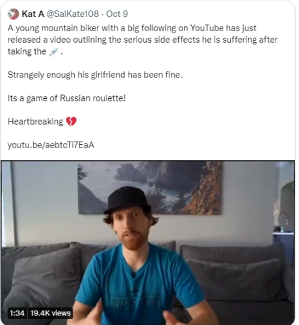Open Kat A's profile avatar
The width and height of the screenshot is (299, 325).
(x=13, y=14)
